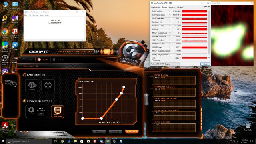Click the taskbar clock showing 4:12 PM

[x=244, y=141]
